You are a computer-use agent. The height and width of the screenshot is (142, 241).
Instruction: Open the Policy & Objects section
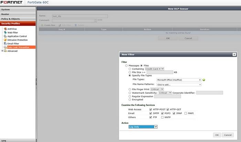[18, 19]
